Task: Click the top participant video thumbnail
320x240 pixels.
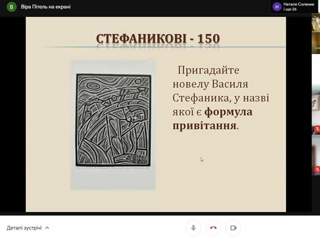Action: point(316,34)
